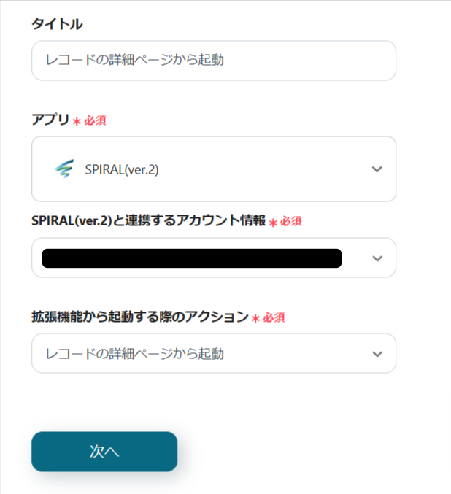The image size is (451, 494).
Task: Open the redacted account information dropdown
Action: point(213,258)
